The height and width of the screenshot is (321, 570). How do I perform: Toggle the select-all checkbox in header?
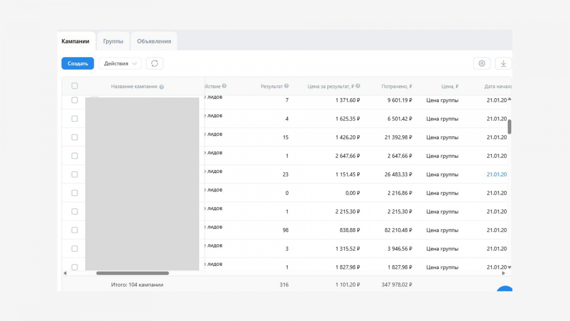click(74, 86)
